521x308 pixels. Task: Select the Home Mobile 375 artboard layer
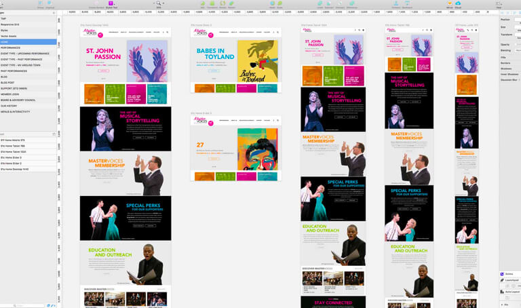(x=28, y=140)
